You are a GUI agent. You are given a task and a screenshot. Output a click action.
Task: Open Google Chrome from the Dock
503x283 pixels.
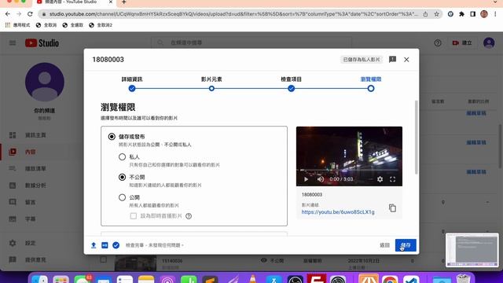click(390, 278)
